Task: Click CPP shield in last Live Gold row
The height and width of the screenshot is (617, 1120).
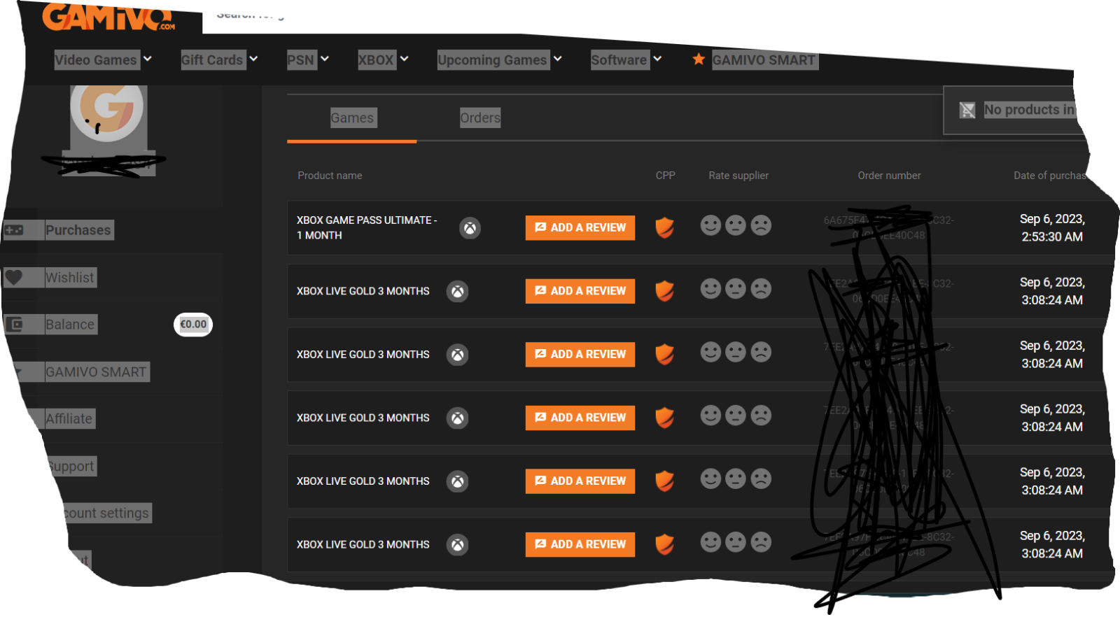Action: 664,544
